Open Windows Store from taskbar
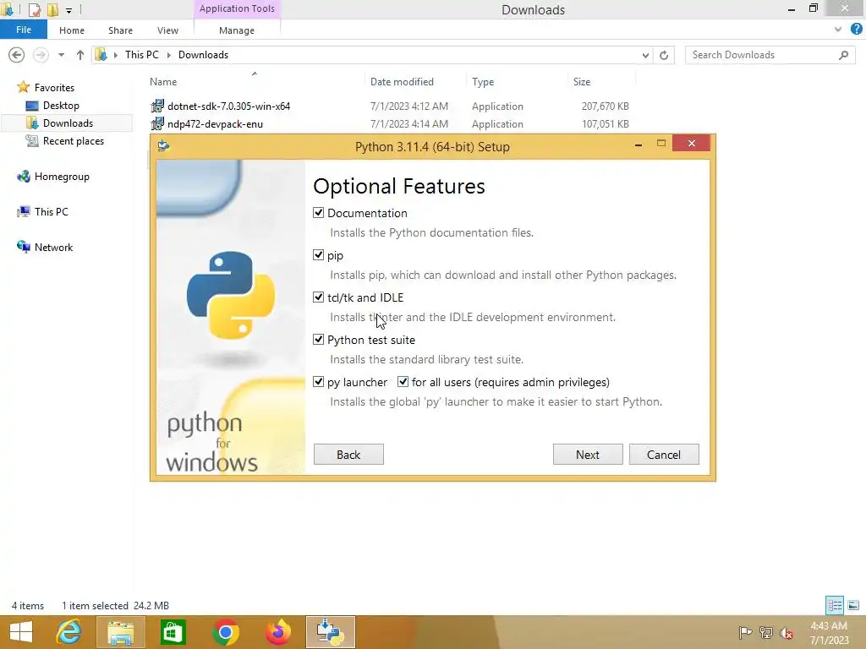The height and width of the screenshot is (649, 866). point(173,632)
